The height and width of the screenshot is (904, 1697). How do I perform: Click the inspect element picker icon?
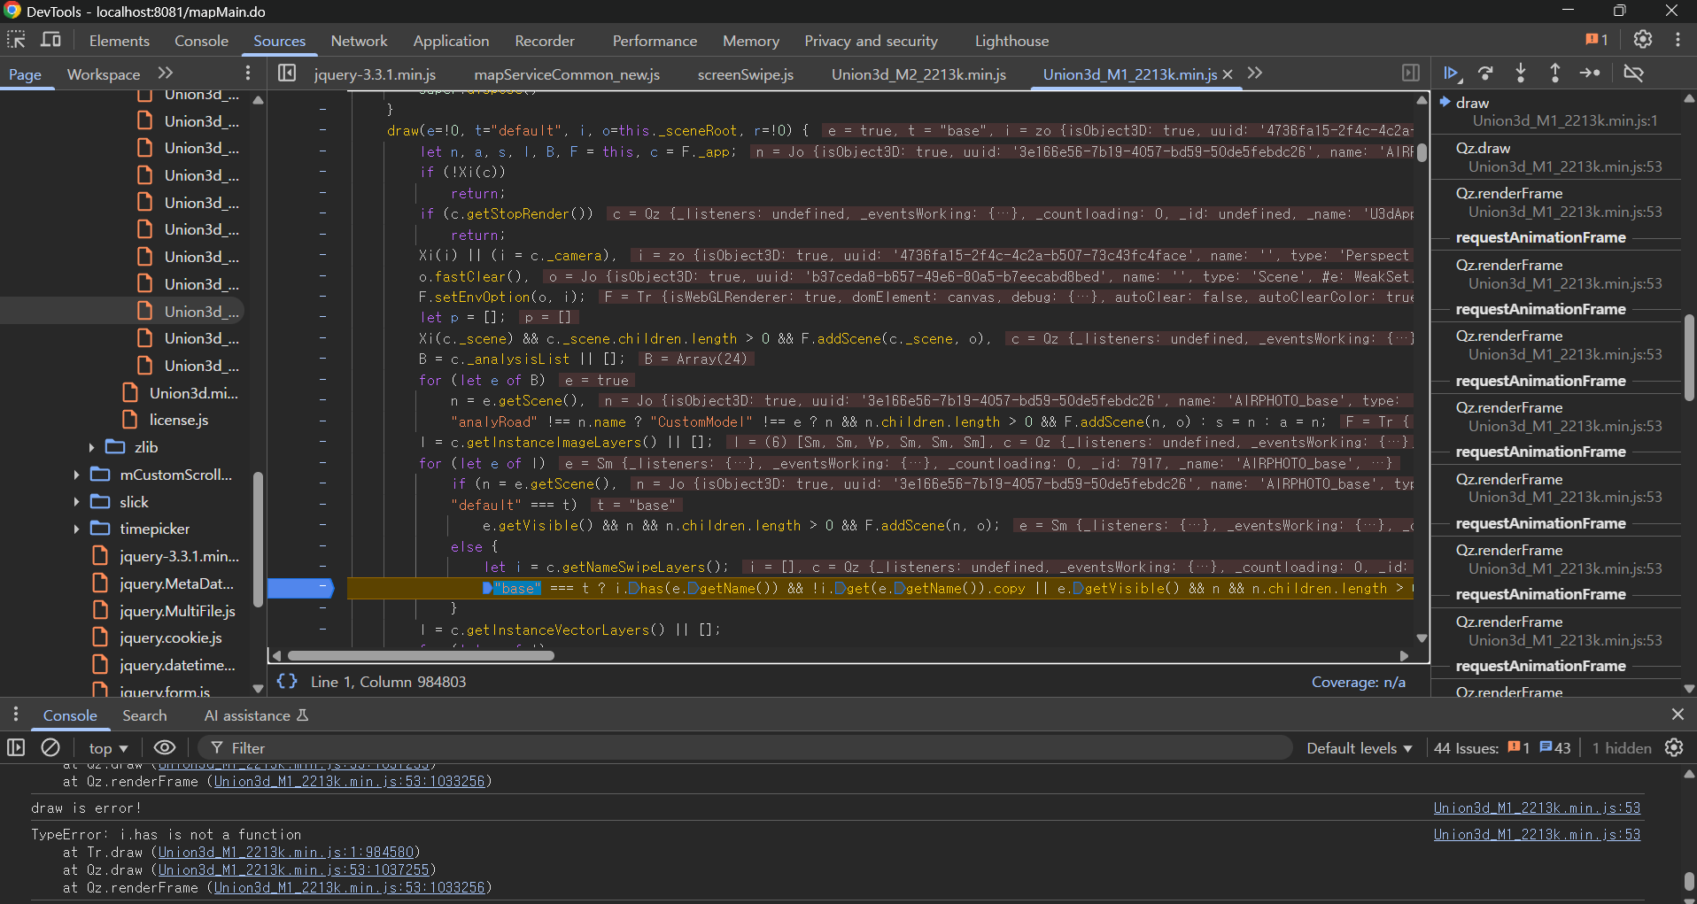click(16, 40)
